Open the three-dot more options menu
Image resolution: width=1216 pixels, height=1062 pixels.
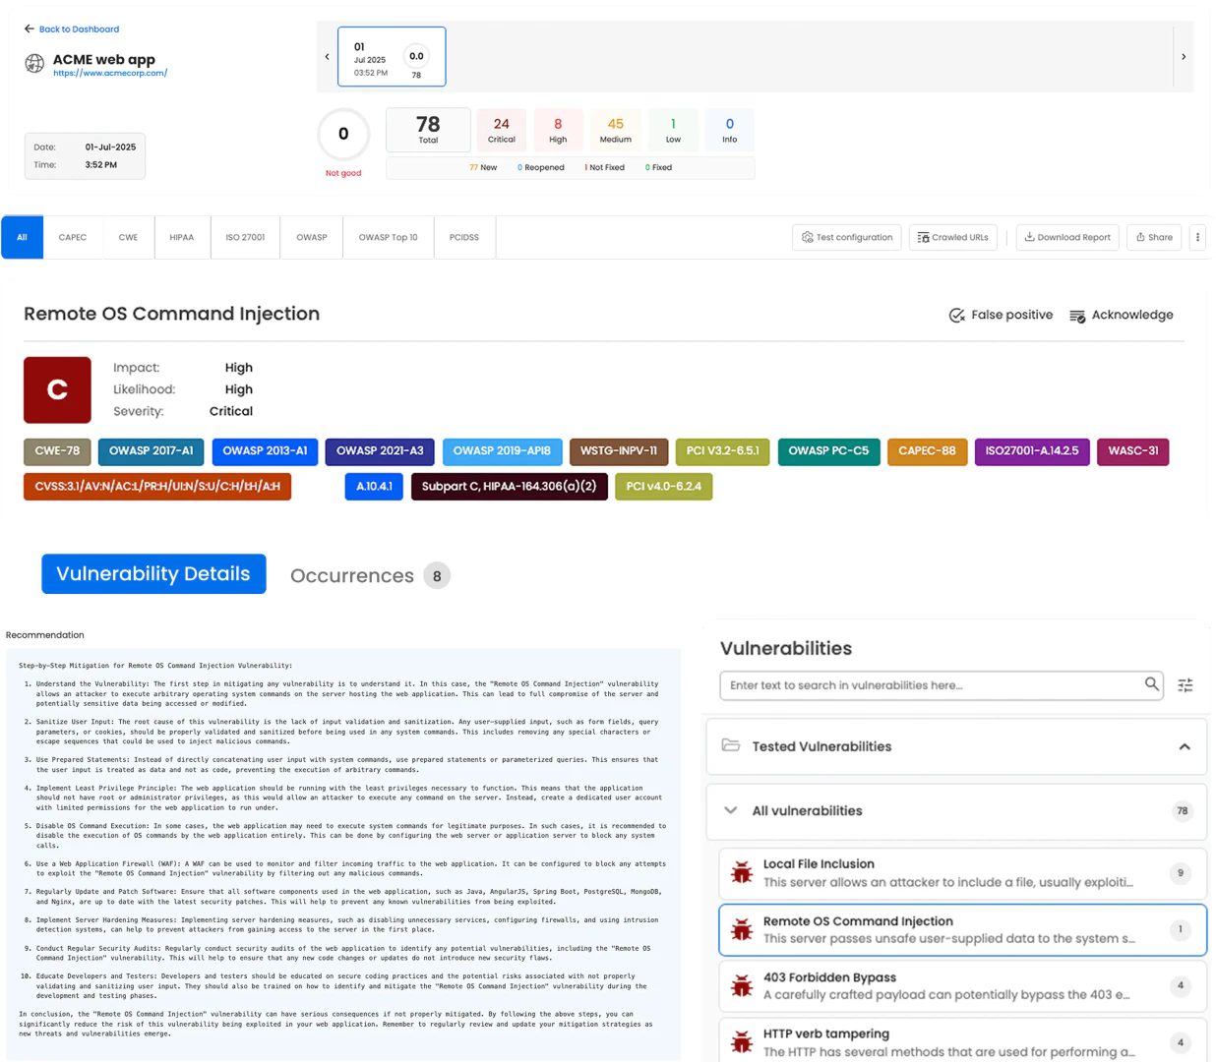point(1197,238)
